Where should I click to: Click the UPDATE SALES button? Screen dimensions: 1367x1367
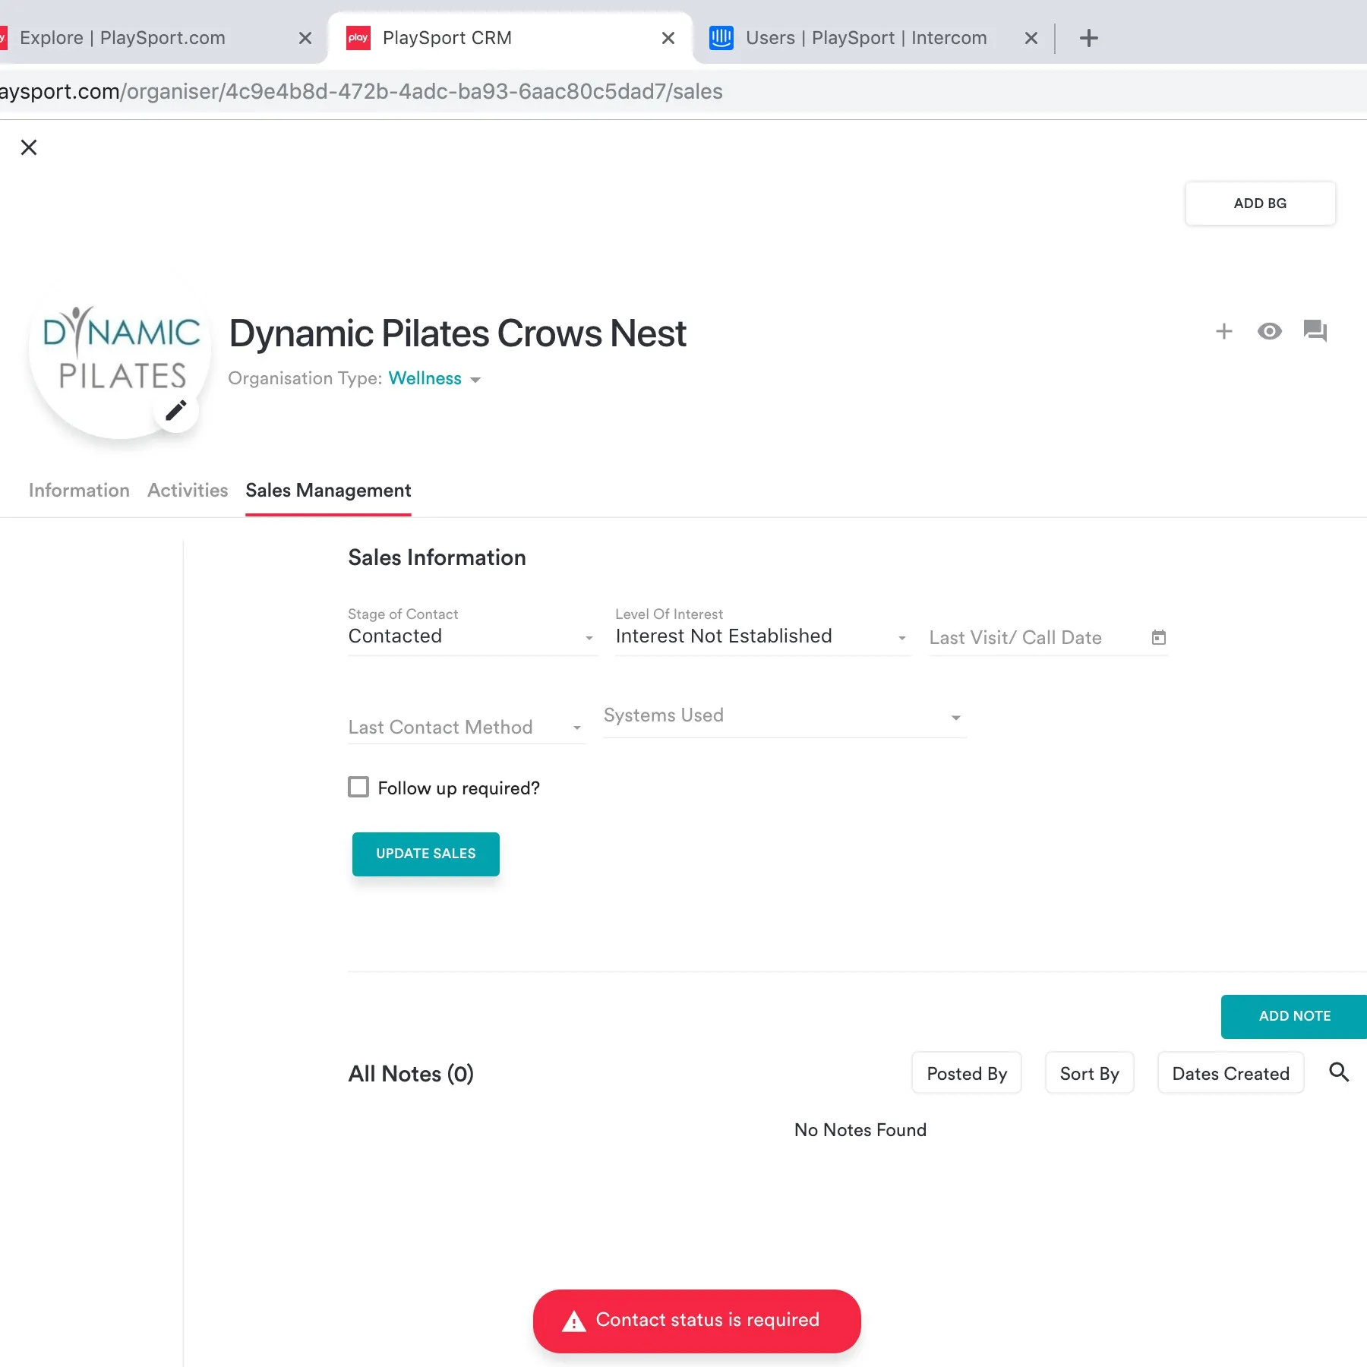click(x=425, y=854)
